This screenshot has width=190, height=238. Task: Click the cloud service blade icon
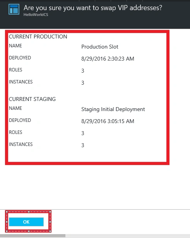[x=14, y=9]
